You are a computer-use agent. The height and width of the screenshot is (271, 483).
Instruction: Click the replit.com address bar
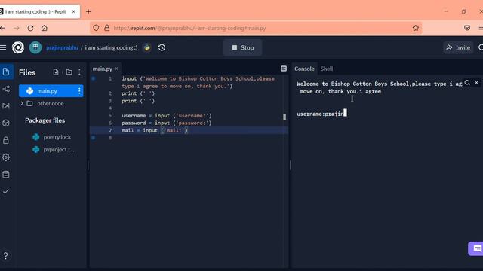coord(256,28)
